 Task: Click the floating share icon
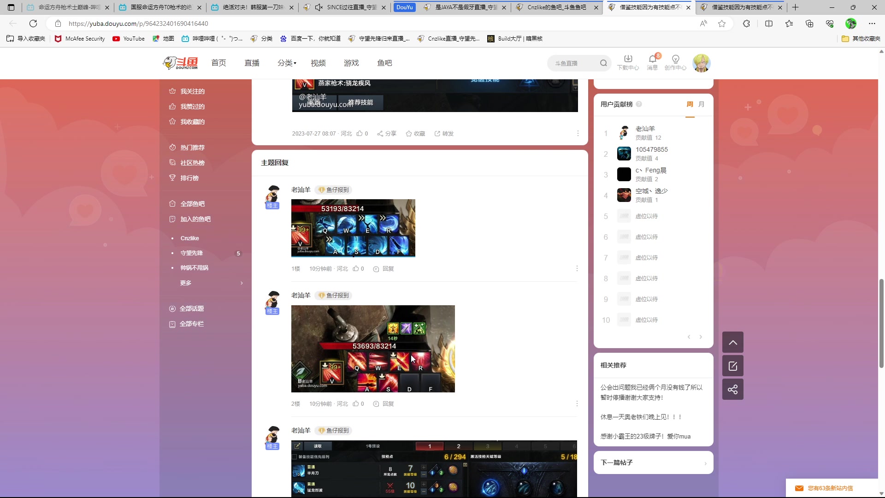click(732, 390)
